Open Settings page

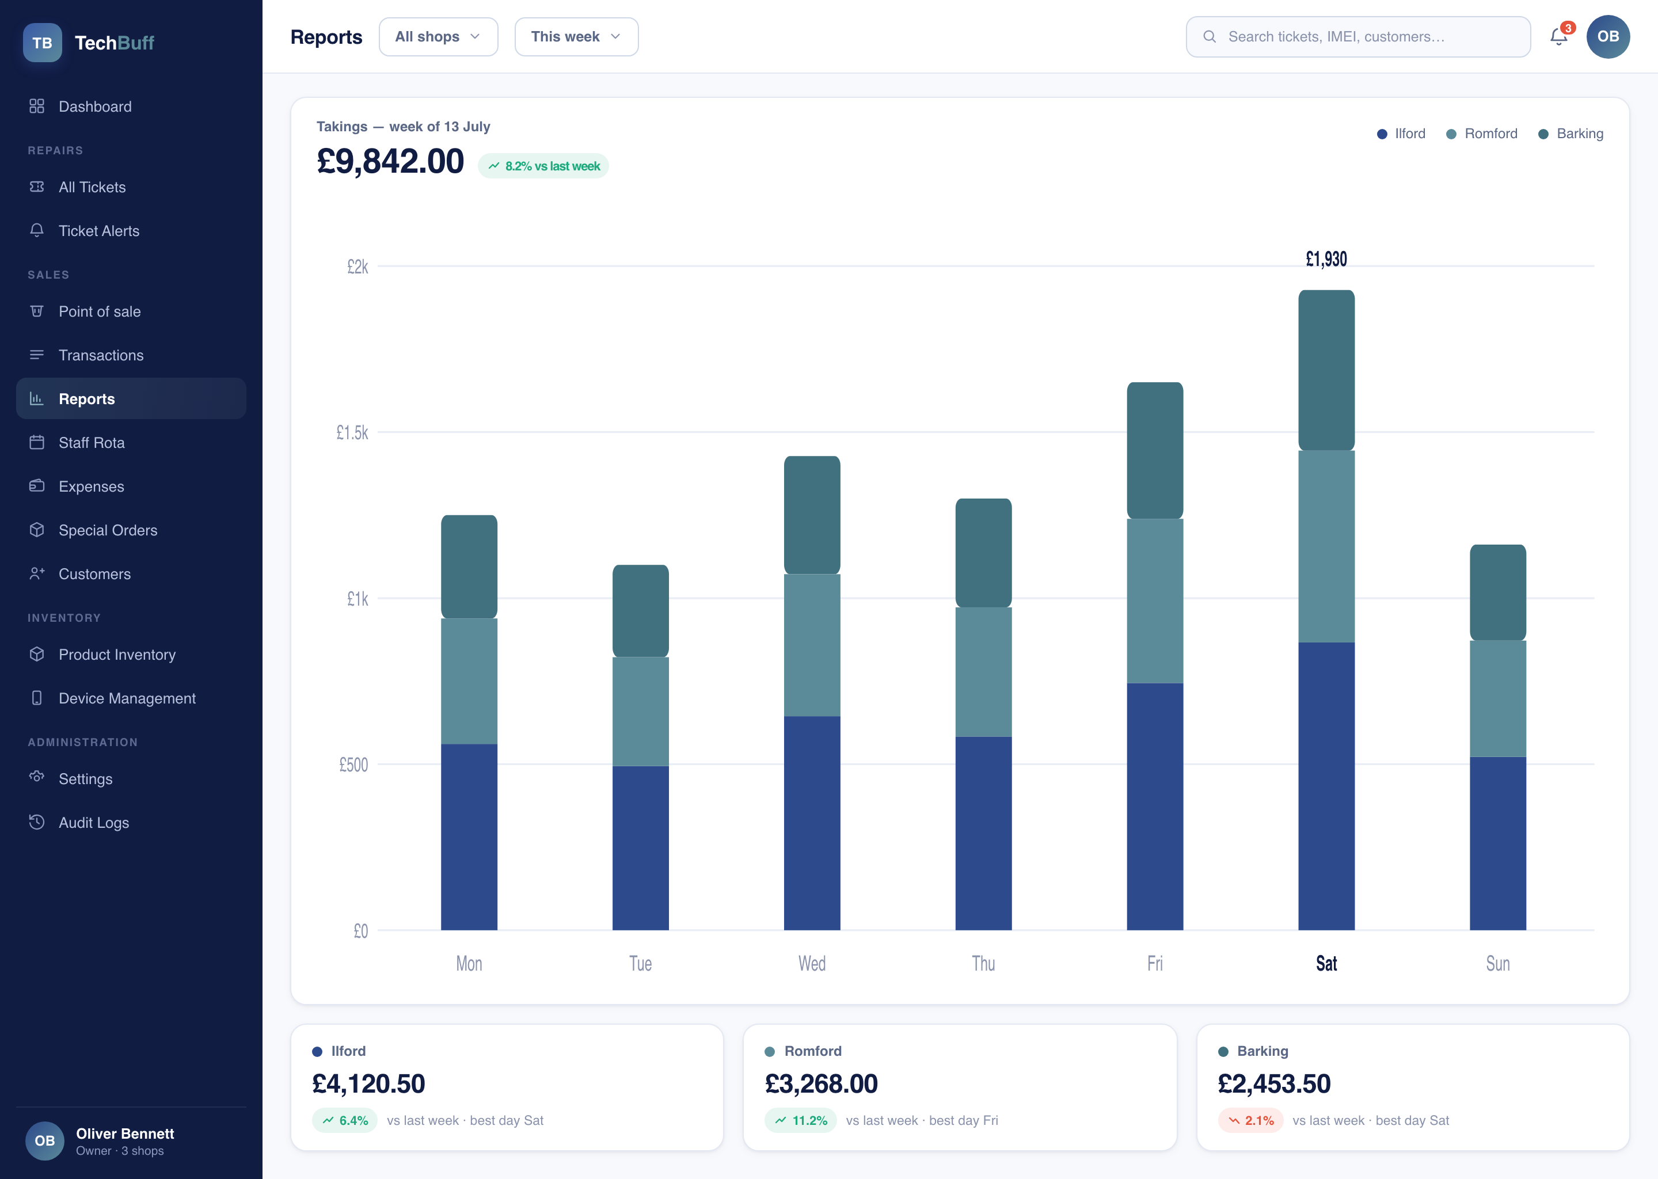pos(131,778)
